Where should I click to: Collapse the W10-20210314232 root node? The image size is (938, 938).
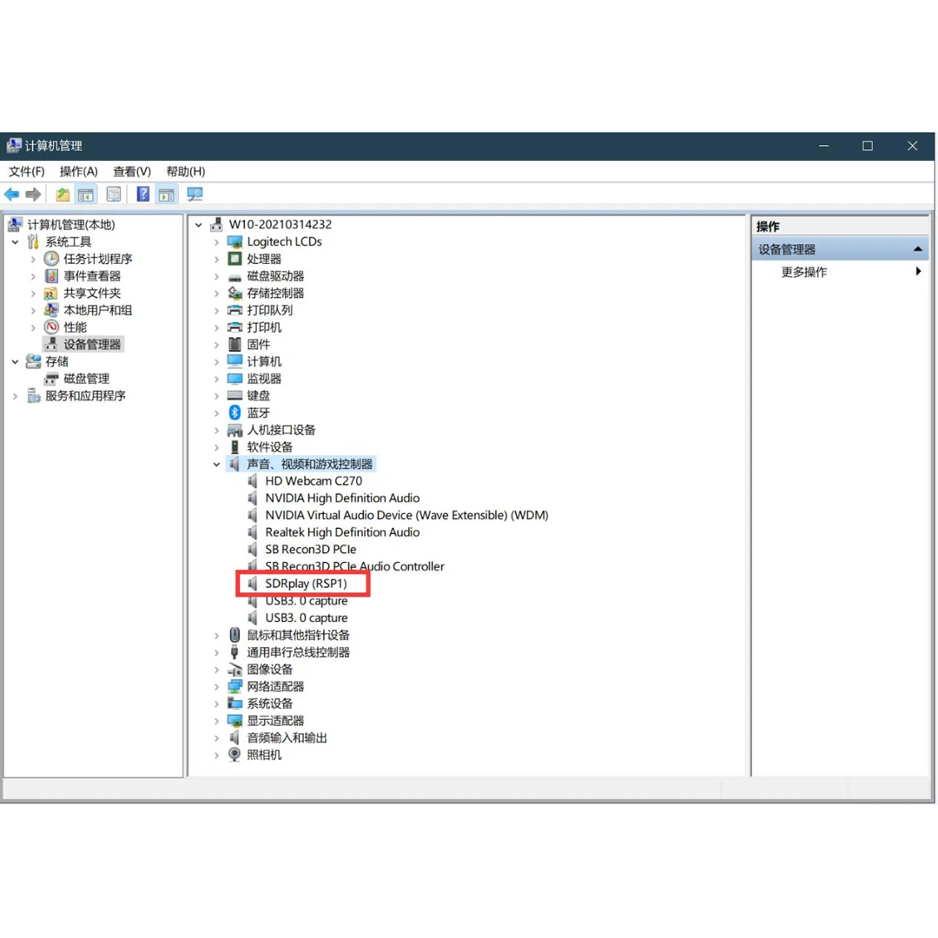(x=199, y=225)
